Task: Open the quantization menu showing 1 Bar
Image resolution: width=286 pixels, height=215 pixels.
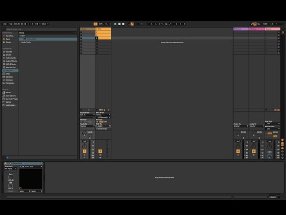Action: click(x=45, y=24)
